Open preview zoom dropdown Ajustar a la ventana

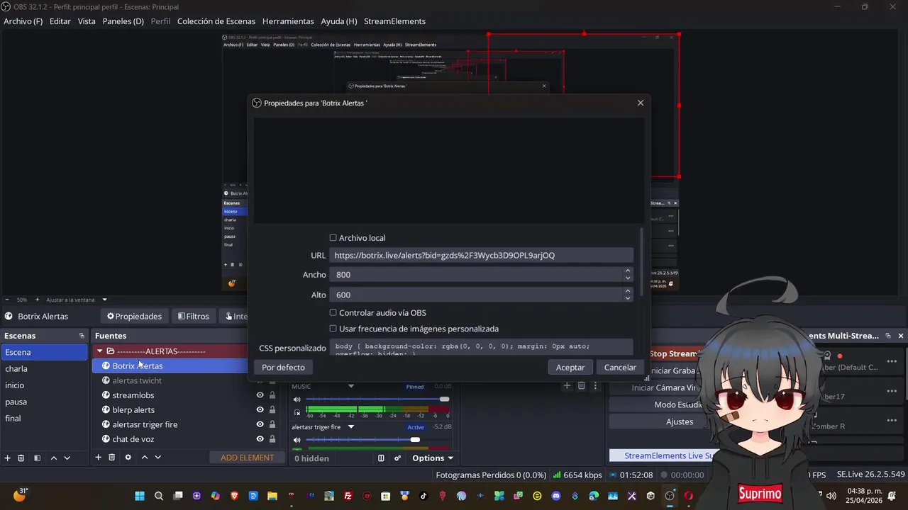(104, 300)
